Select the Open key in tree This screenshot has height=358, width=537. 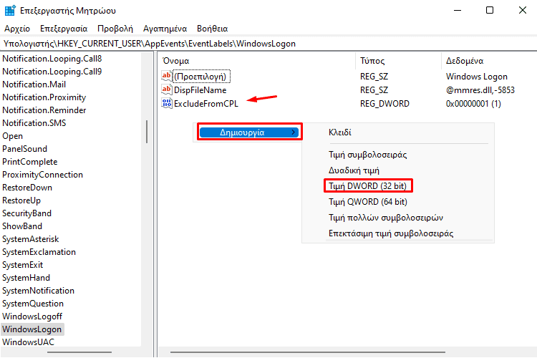pos(12,136)
